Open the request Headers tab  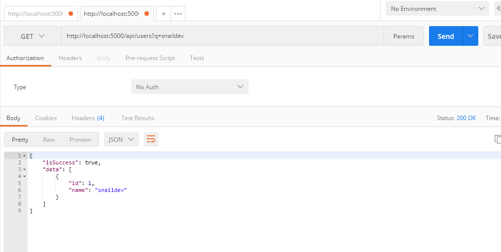coord(71,58)
